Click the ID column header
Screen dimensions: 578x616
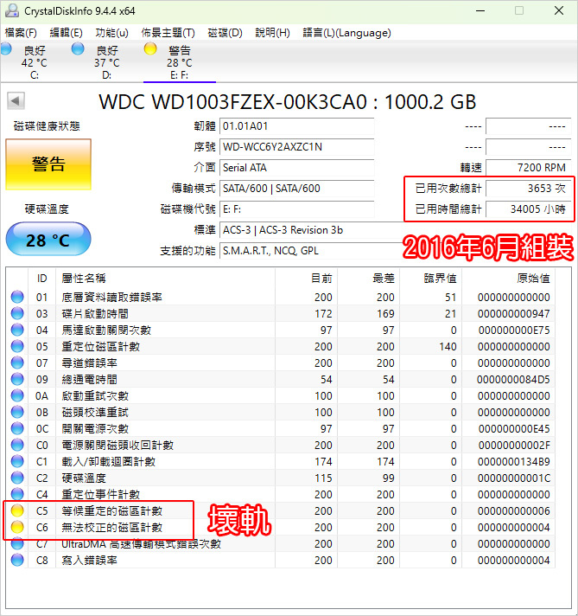[42, 279]
